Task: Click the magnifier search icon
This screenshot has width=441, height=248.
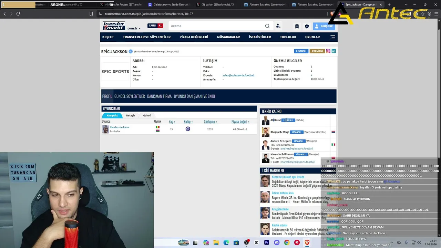Action: [267, 26]
